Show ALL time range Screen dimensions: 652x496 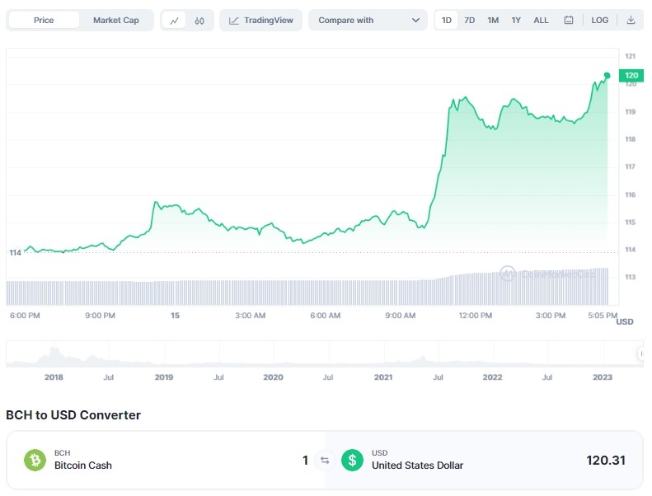pos(541,20)
